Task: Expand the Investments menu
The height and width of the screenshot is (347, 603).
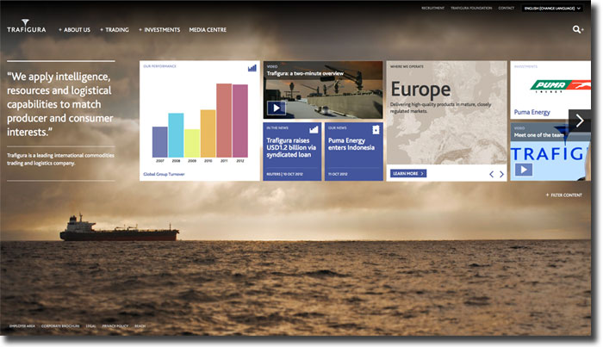Action: tap(159, 30)
